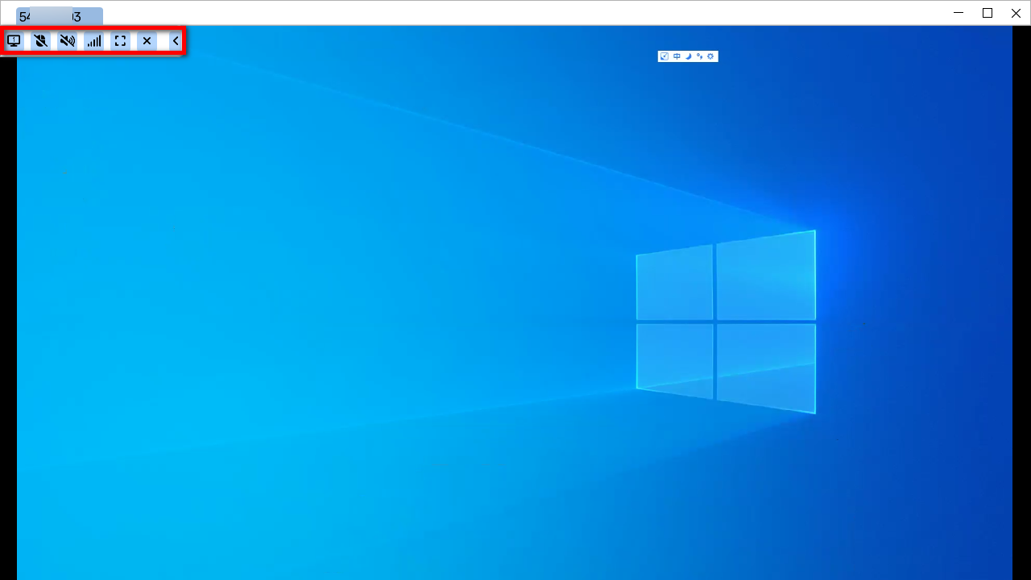The height and width of the screenshot is (580, 1031).
Task: Collapse the connection toolbar with the chevron
Action: point(175,40)
